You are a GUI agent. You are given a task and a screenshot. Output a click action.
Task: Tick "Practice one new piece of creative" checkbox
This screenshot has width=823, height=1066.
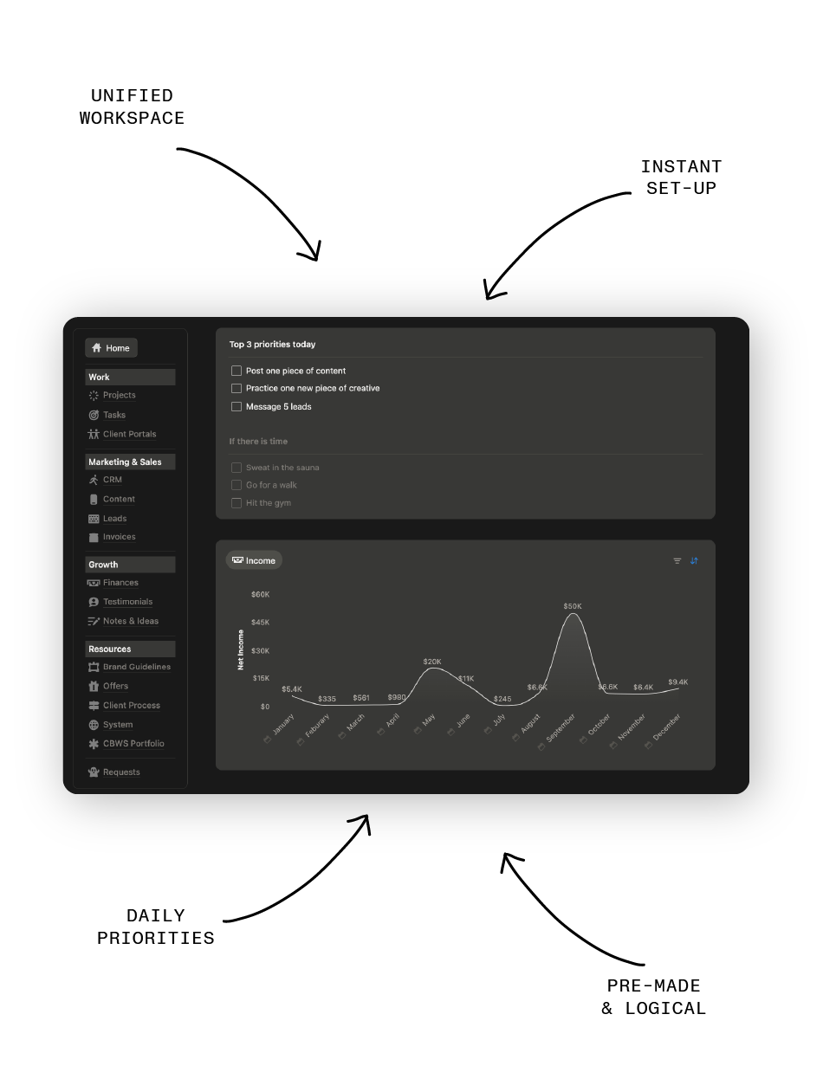tap(237, 389)
